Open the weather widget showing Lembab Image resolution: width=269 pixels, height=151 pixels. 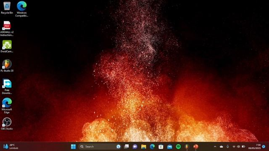click(x=11, y=146)
